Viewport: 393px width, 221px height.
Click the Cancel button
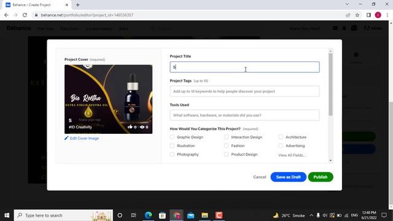259,177
